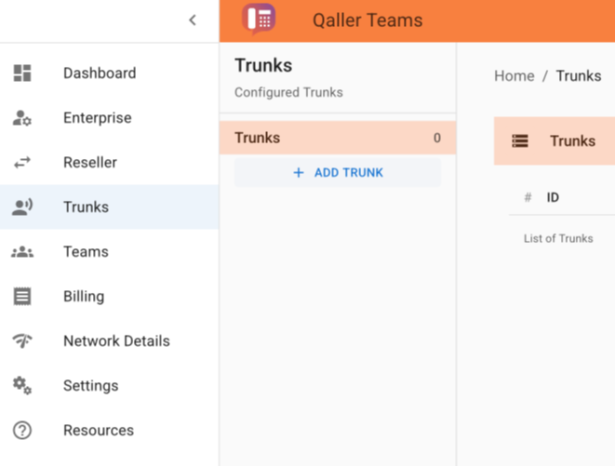Click the ADD TRUNK button
The height and width of the screenshot is (466, 615).
338,173
